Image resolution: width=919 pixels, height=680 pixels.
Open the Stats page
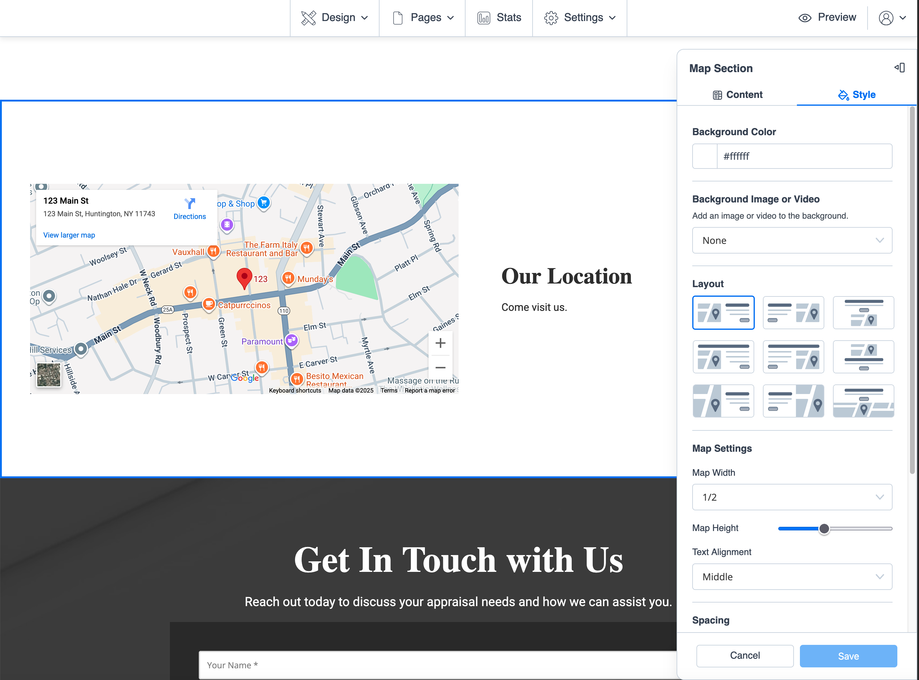(499, 18)
